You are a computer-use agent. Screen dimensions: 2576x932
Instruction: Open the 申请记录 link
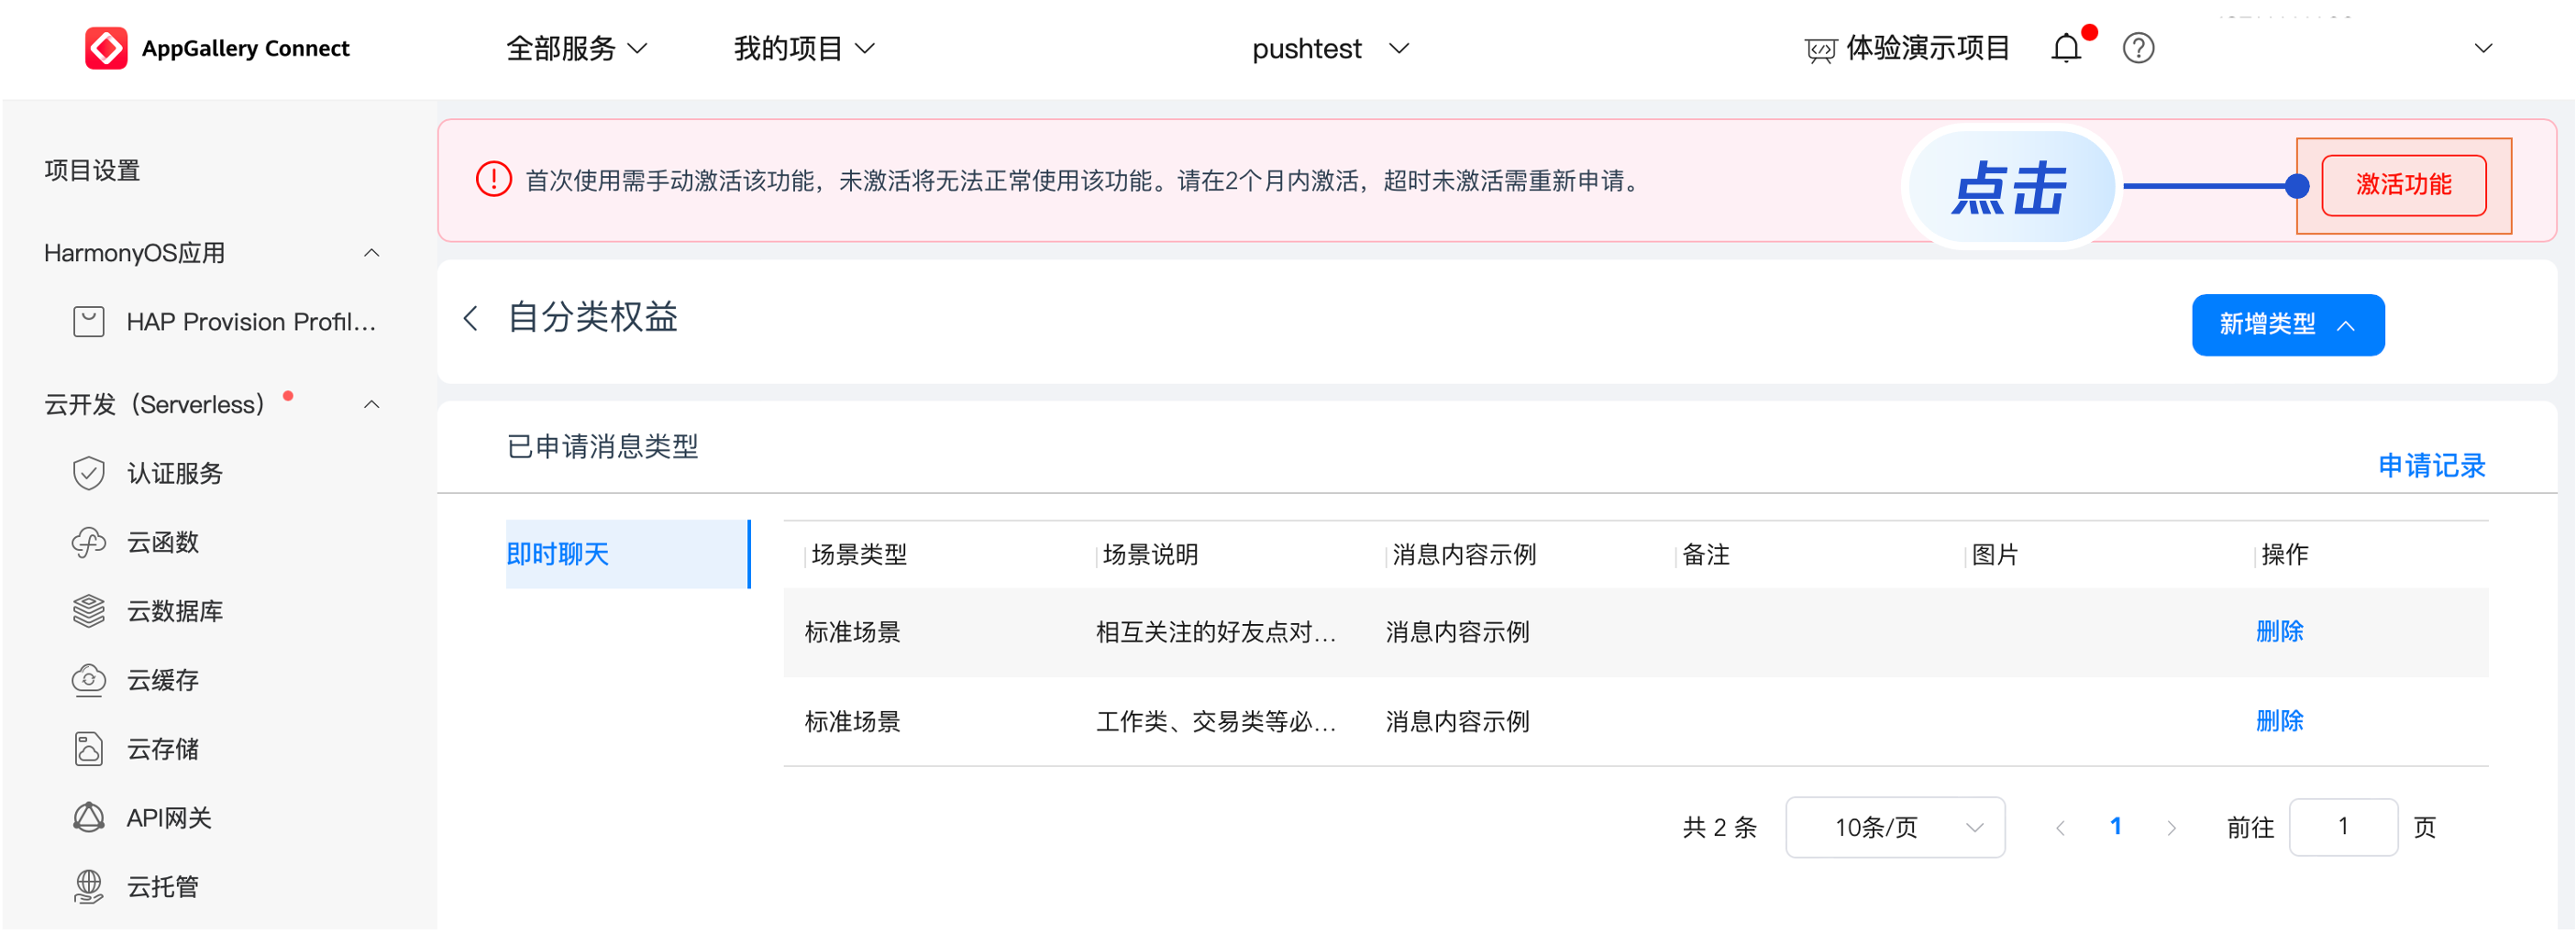2431,466
